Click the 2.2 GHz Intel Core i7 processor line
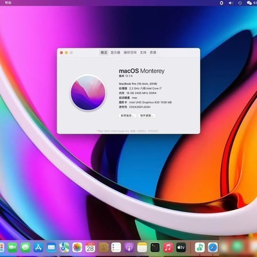Viewport: 257px width, 257px height. pos(140,89)
